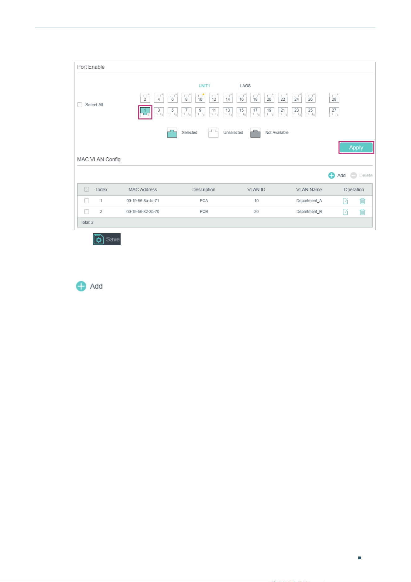
Task: Select port 3 icon
Action: tap(159, 112)
